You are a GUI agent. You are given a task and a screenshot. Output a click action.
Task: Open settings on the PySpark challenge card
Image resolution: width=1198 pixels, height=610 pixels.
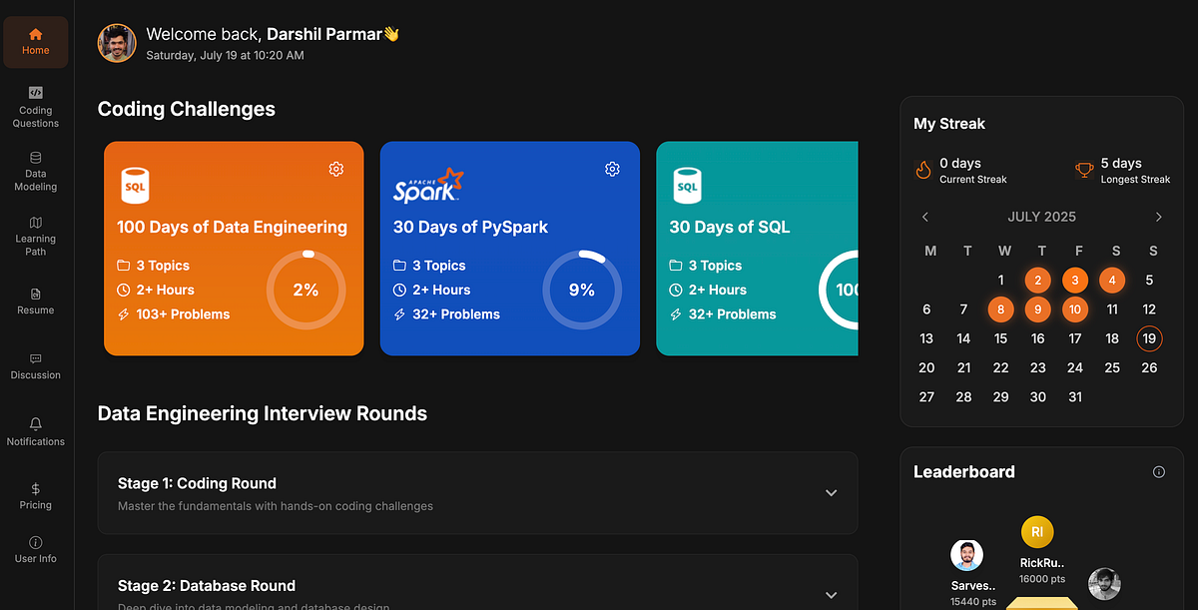pyautogui.click(x=612, y=169)
